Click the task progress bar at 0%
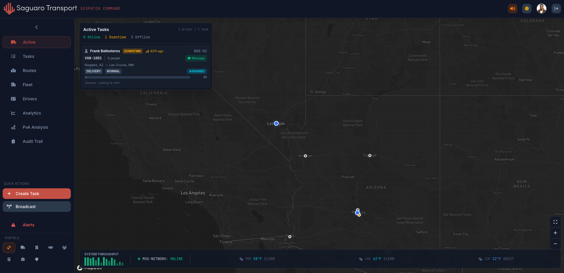564x273 pixels. pyautogui.click(x=137, y=77)
